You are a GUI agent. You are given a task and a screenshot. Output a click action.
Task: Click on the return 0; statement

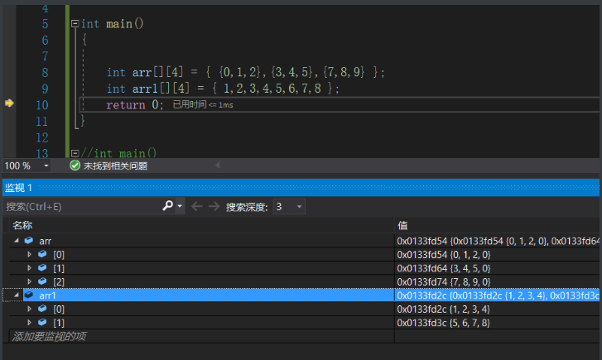coord(135,105)
